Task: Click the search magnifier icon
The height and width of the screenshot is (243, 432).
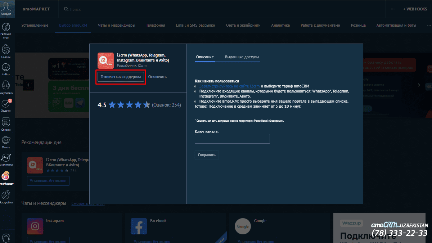Action: point(66,9)
